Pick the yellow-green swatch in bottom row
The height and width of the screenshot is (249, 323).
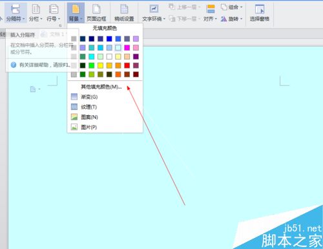tap(92, 74)
